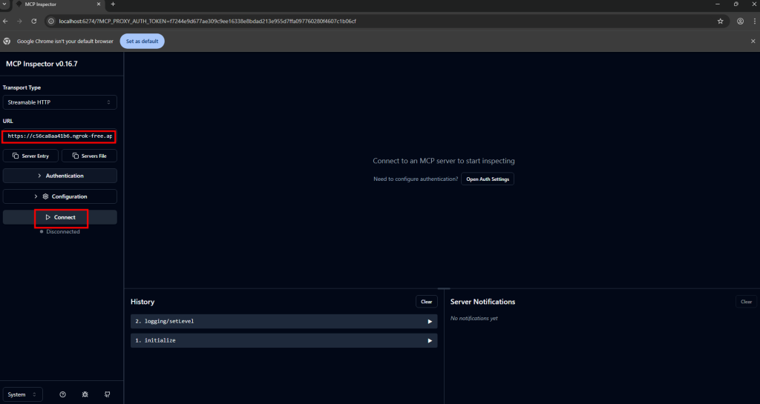
Task: Open the debugging guide bug icon
Action: (x=85, y=394)
